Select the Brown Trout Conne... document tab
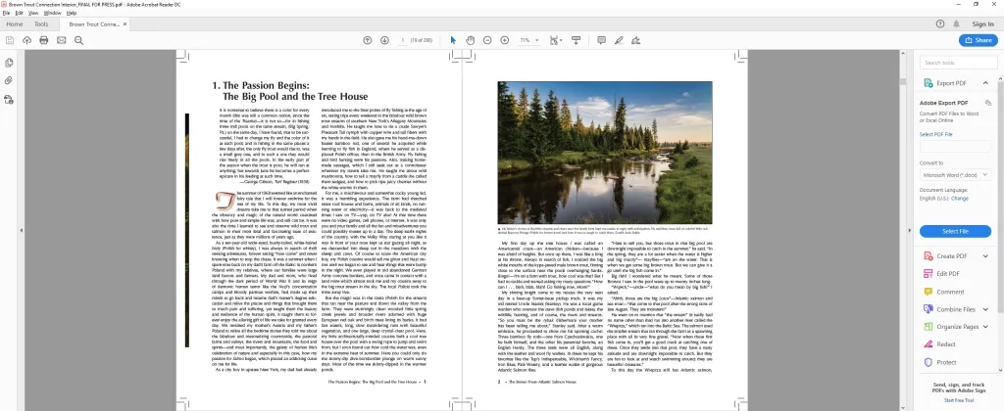The width and height of the screenshot is (1004, 411). [94, 24]
